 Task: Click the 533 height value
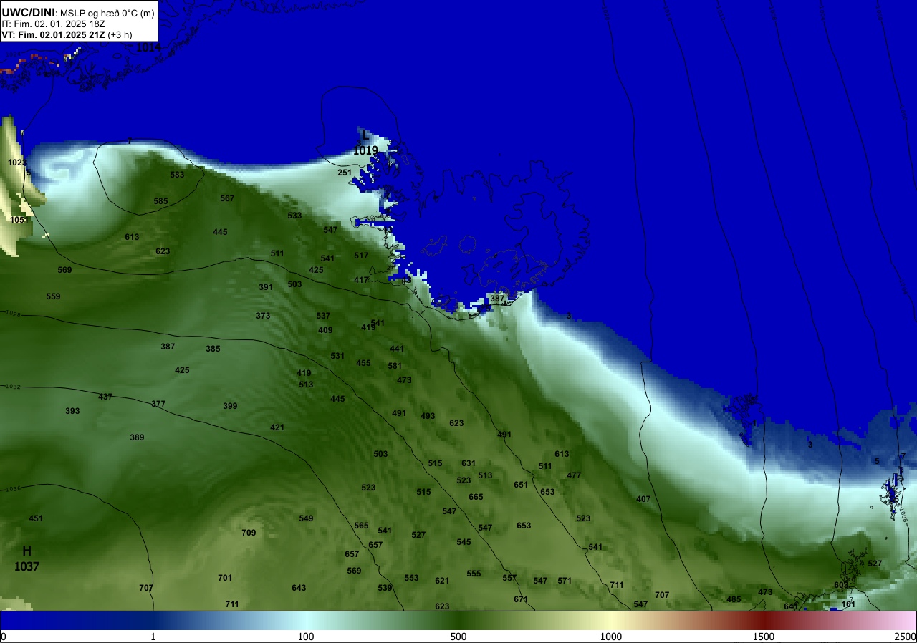294,216
